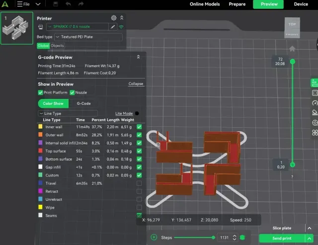Image resolution: width=318 pixels, height=245 pixels.
Task: Click the Steps value field 1131
Action: click(224, 238)
